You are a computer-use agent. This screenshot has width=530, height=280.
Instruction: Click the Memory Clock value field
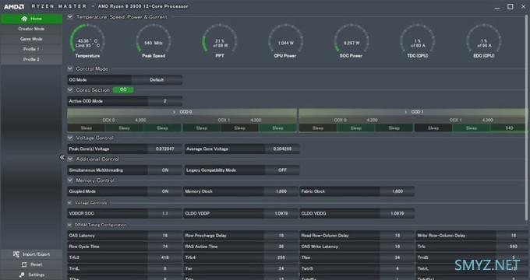[x=281, y=191]
